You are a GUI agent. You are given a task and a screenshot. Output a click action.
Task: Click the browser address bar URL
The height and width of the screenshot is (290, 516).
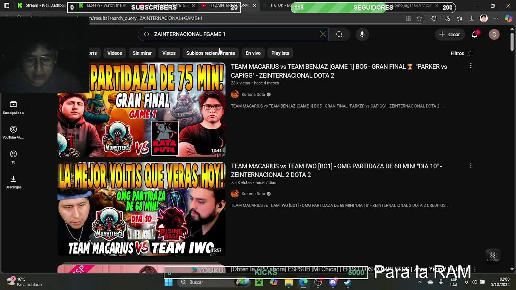click(x=146, y=19)
